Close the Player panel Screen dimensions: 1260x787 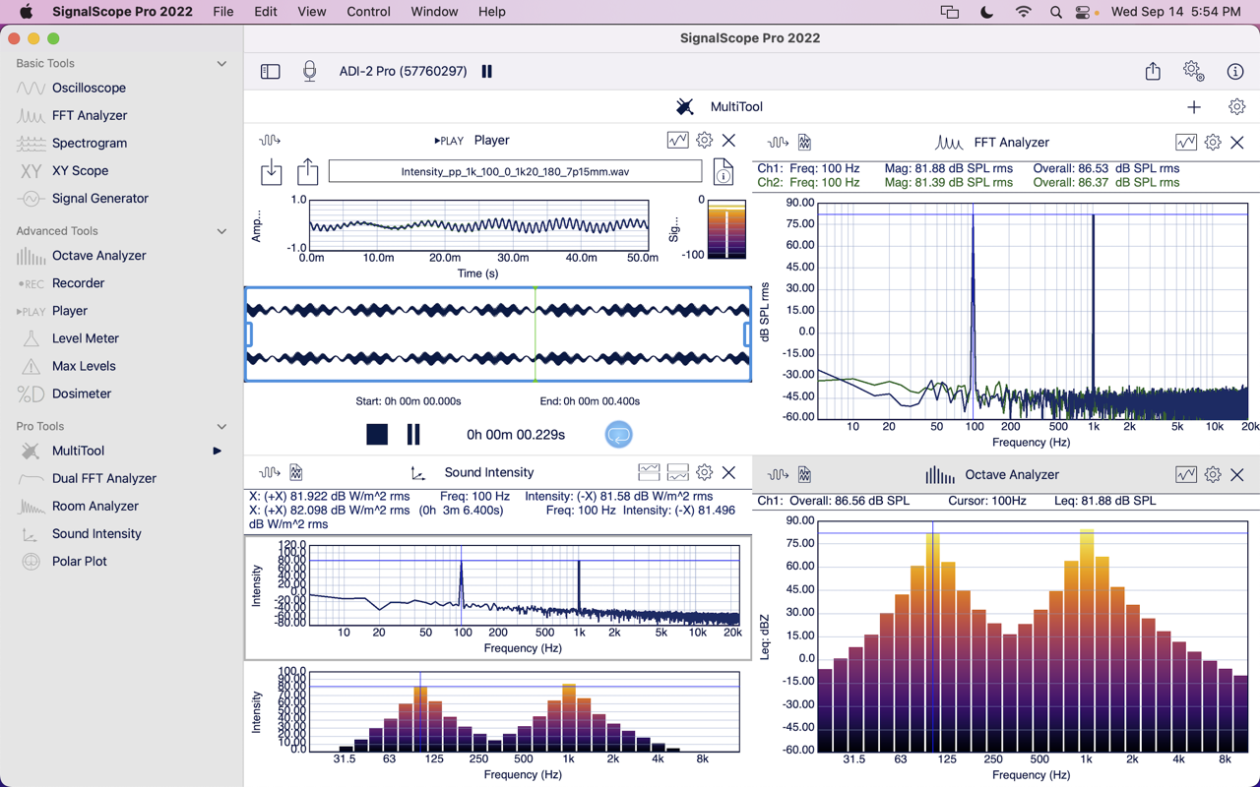(x=728, y=141)
